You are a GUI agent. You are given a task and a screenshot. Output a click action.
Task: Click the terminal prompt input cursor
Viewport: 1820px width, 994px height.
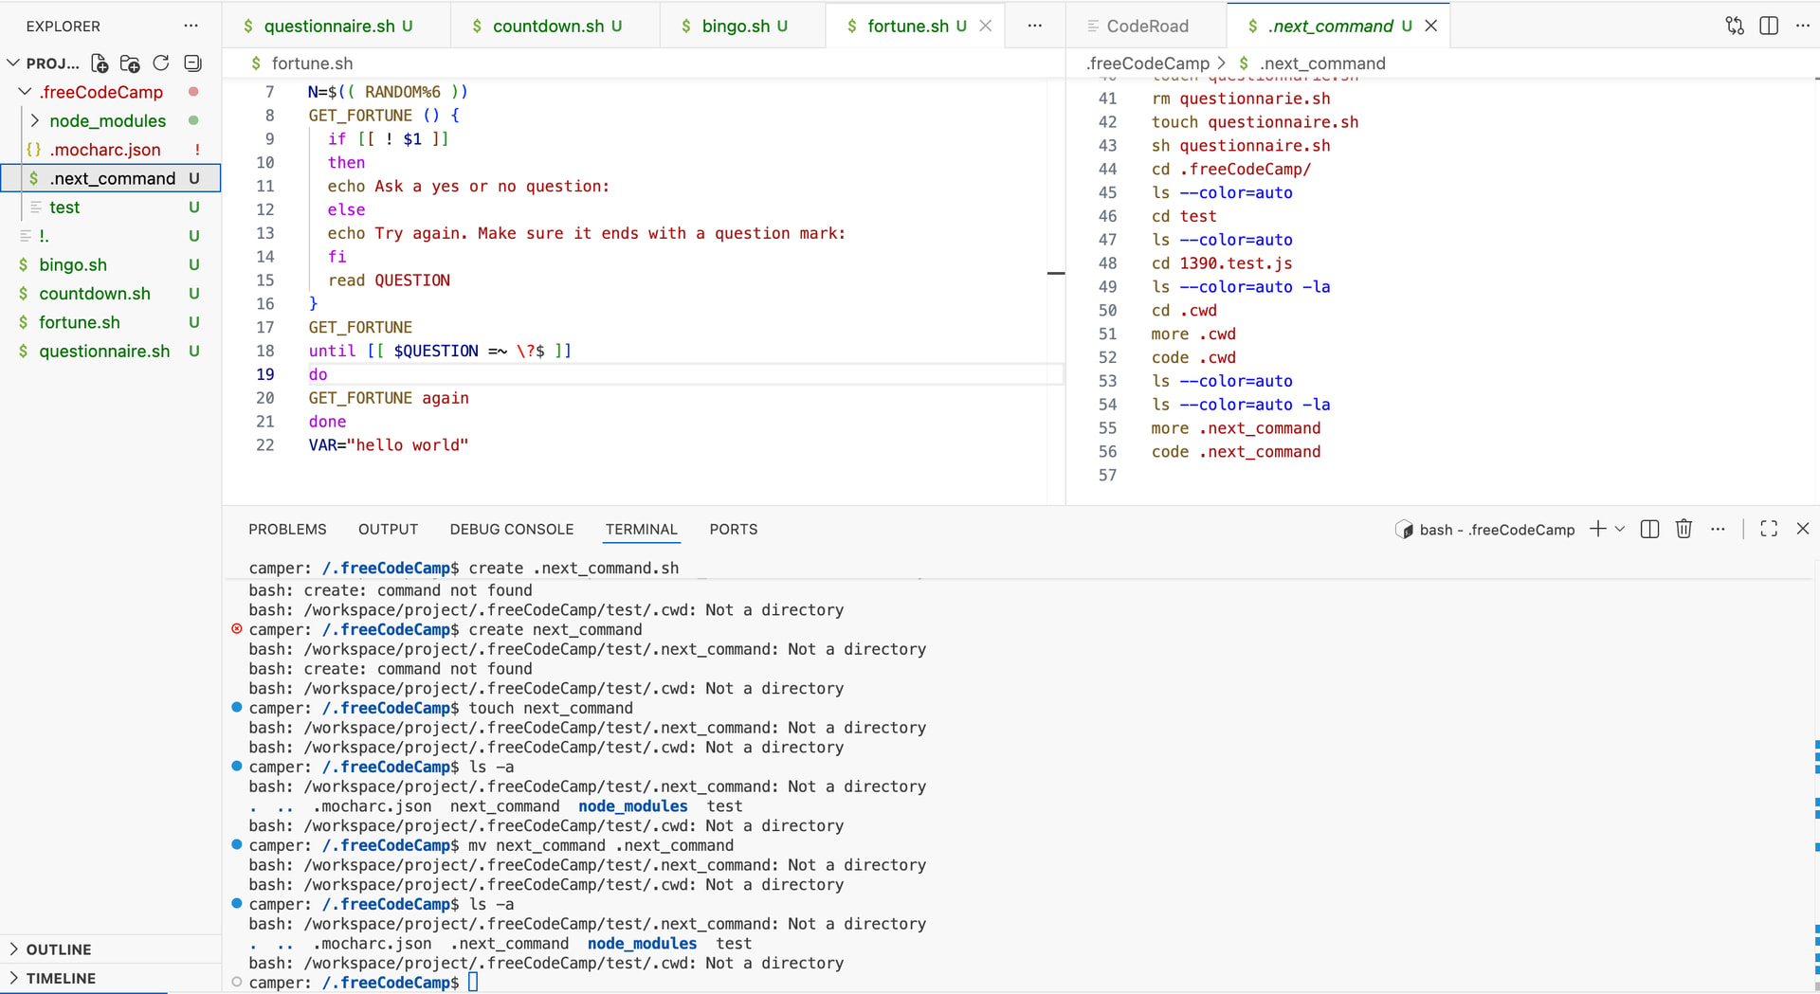[473, 983]
